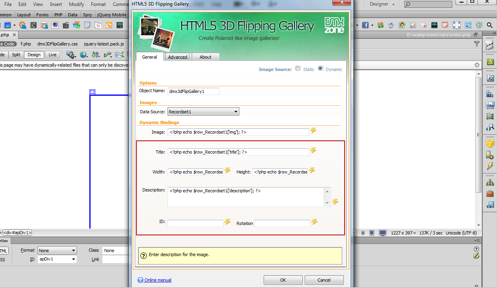Select the div#apDiv1 tag in tag selector

(18, 233)
